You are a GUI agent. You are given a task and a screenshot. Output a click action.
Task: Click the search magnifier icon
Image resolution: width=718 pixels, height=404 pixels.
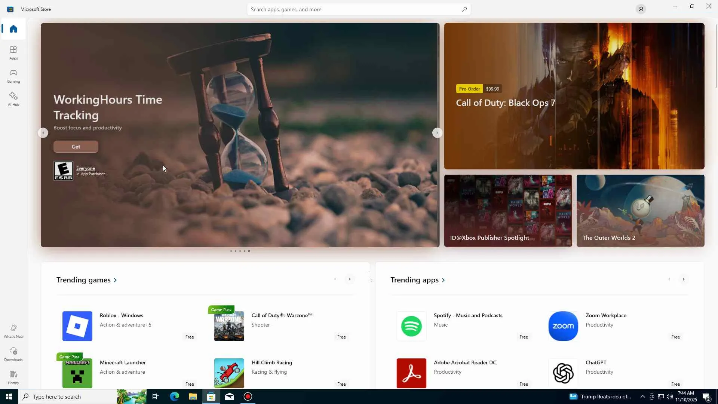pyautogui.click(x=464, y=9)
